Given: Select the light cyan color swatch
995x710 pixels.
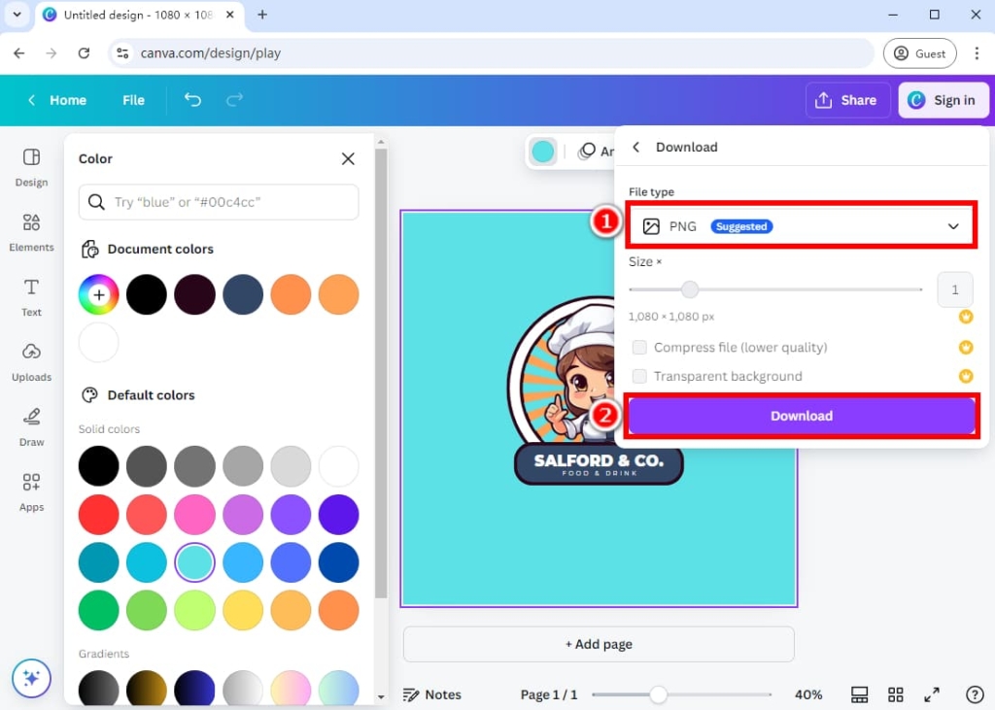Looking at the screenshot, I should click(x=194, y=562).
